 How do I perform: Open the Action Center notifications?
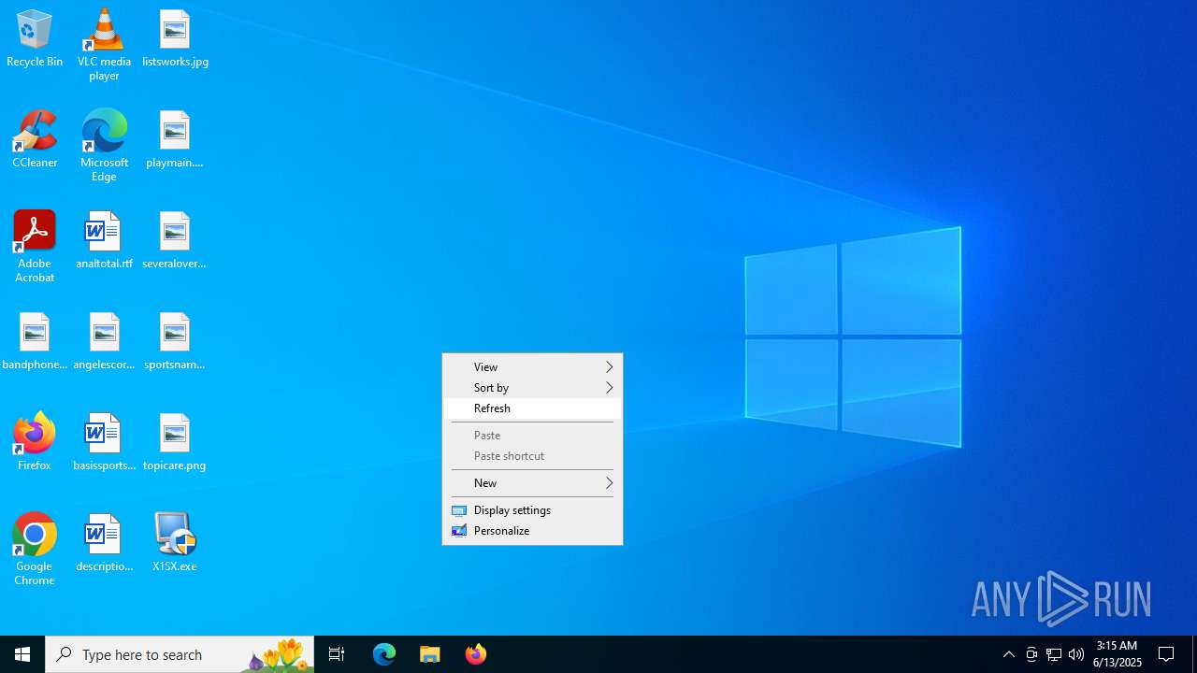click(x=1167, y=654)
